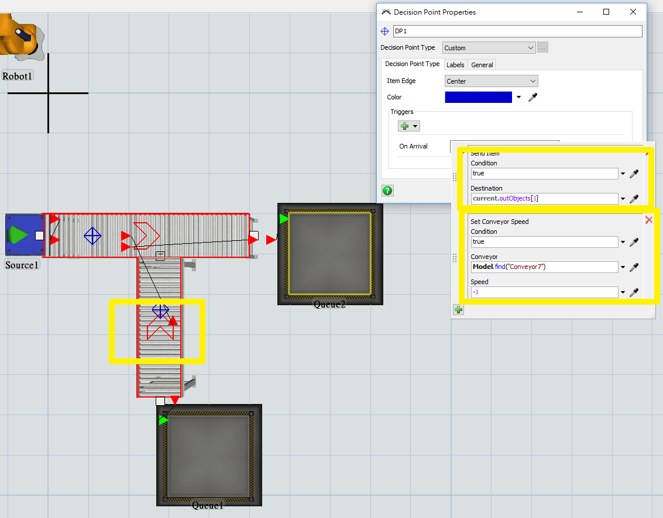Click the eyedropper beside the Destination field
The image size is (663, 518).
(x=634, y=199)
